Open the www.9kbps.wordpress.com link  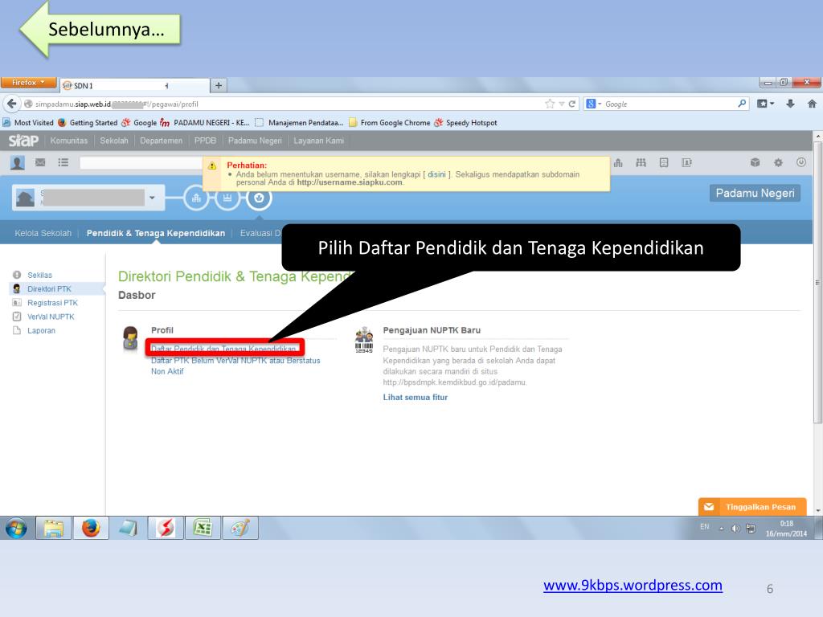633,585
